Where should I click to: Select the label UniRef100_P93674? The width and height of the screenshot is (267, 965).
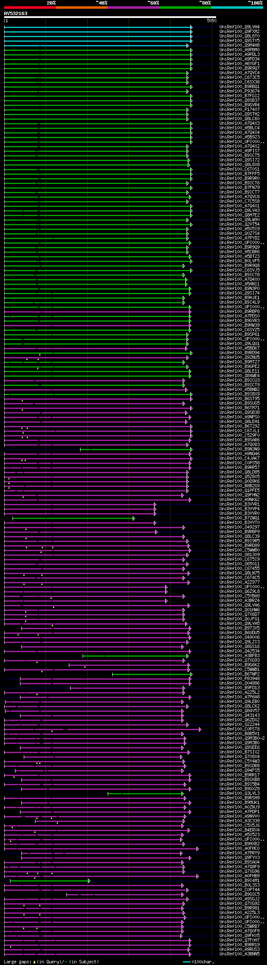point(239,91)
